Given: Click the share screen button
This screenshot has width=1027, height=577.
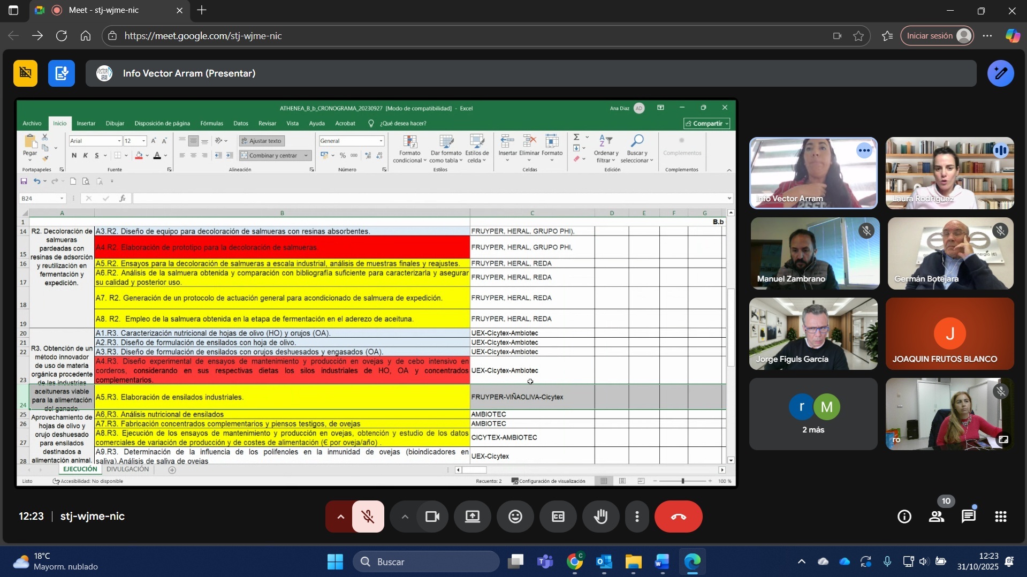Looking at the screenshot, I should [472, 517].
